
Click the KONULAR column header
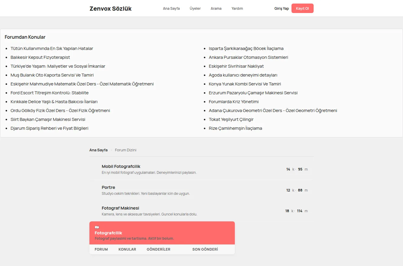(x=127, y=249)
